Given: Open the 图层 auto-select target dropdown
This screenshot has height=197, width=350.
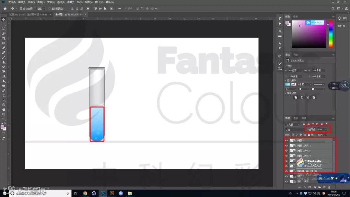Looking at the screenshot, I should pos(41,8).
